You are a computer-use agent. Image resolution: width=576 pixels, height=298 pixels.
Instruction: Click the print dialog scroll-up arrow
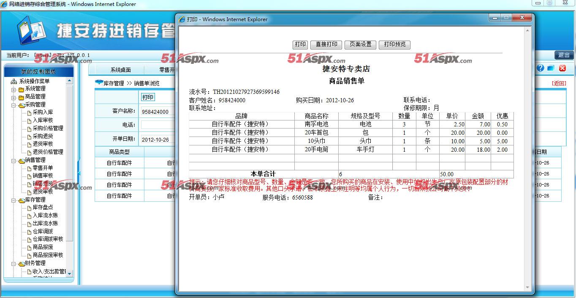pyautogui.click(x=527, y=30)
